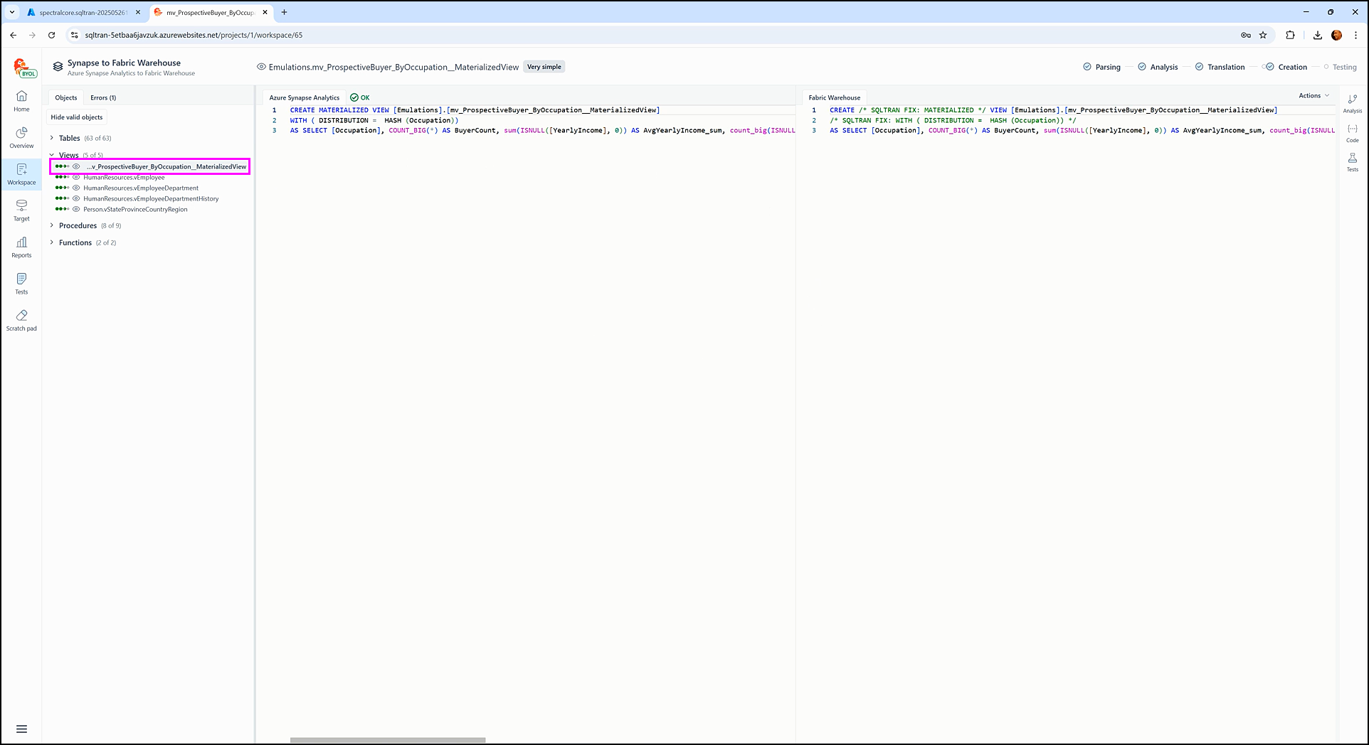Open the Scratch pad tool
Screen dimensions: 1369x745
[21, 320]
